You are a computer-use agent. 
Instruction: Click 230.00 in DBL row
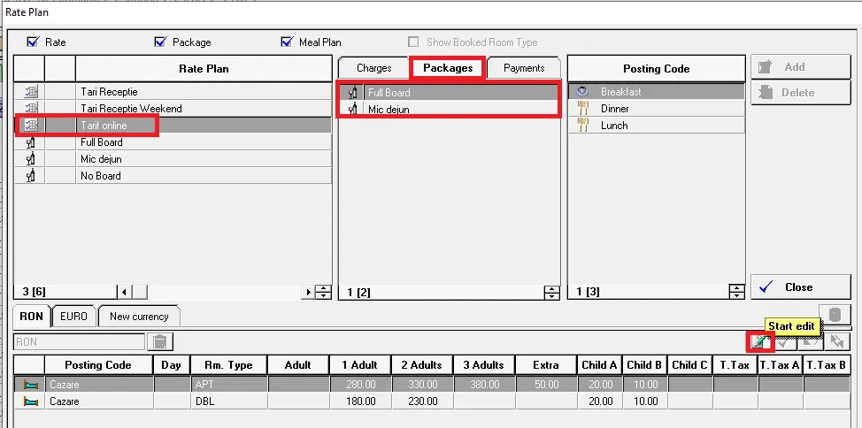point(422,401)
